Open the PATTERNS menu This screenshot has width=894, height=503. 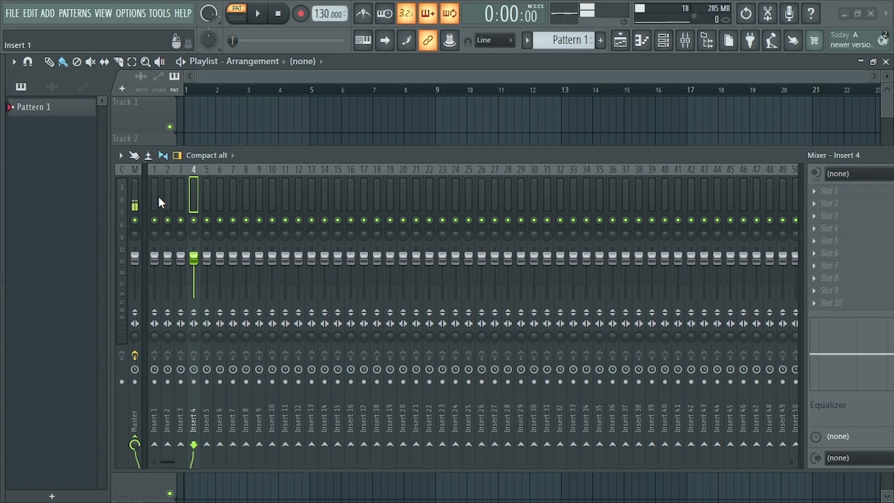point(75,13)
